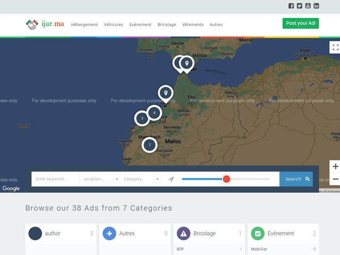Open the Facebook social link
340x255 pixels.
(x=291, y=6)
